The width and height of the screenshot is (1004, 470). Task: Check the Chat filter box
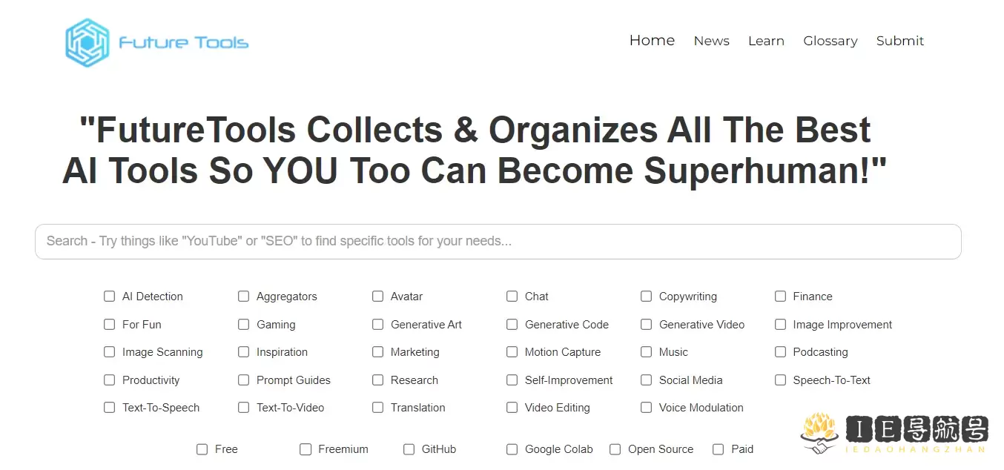(512, 297)
